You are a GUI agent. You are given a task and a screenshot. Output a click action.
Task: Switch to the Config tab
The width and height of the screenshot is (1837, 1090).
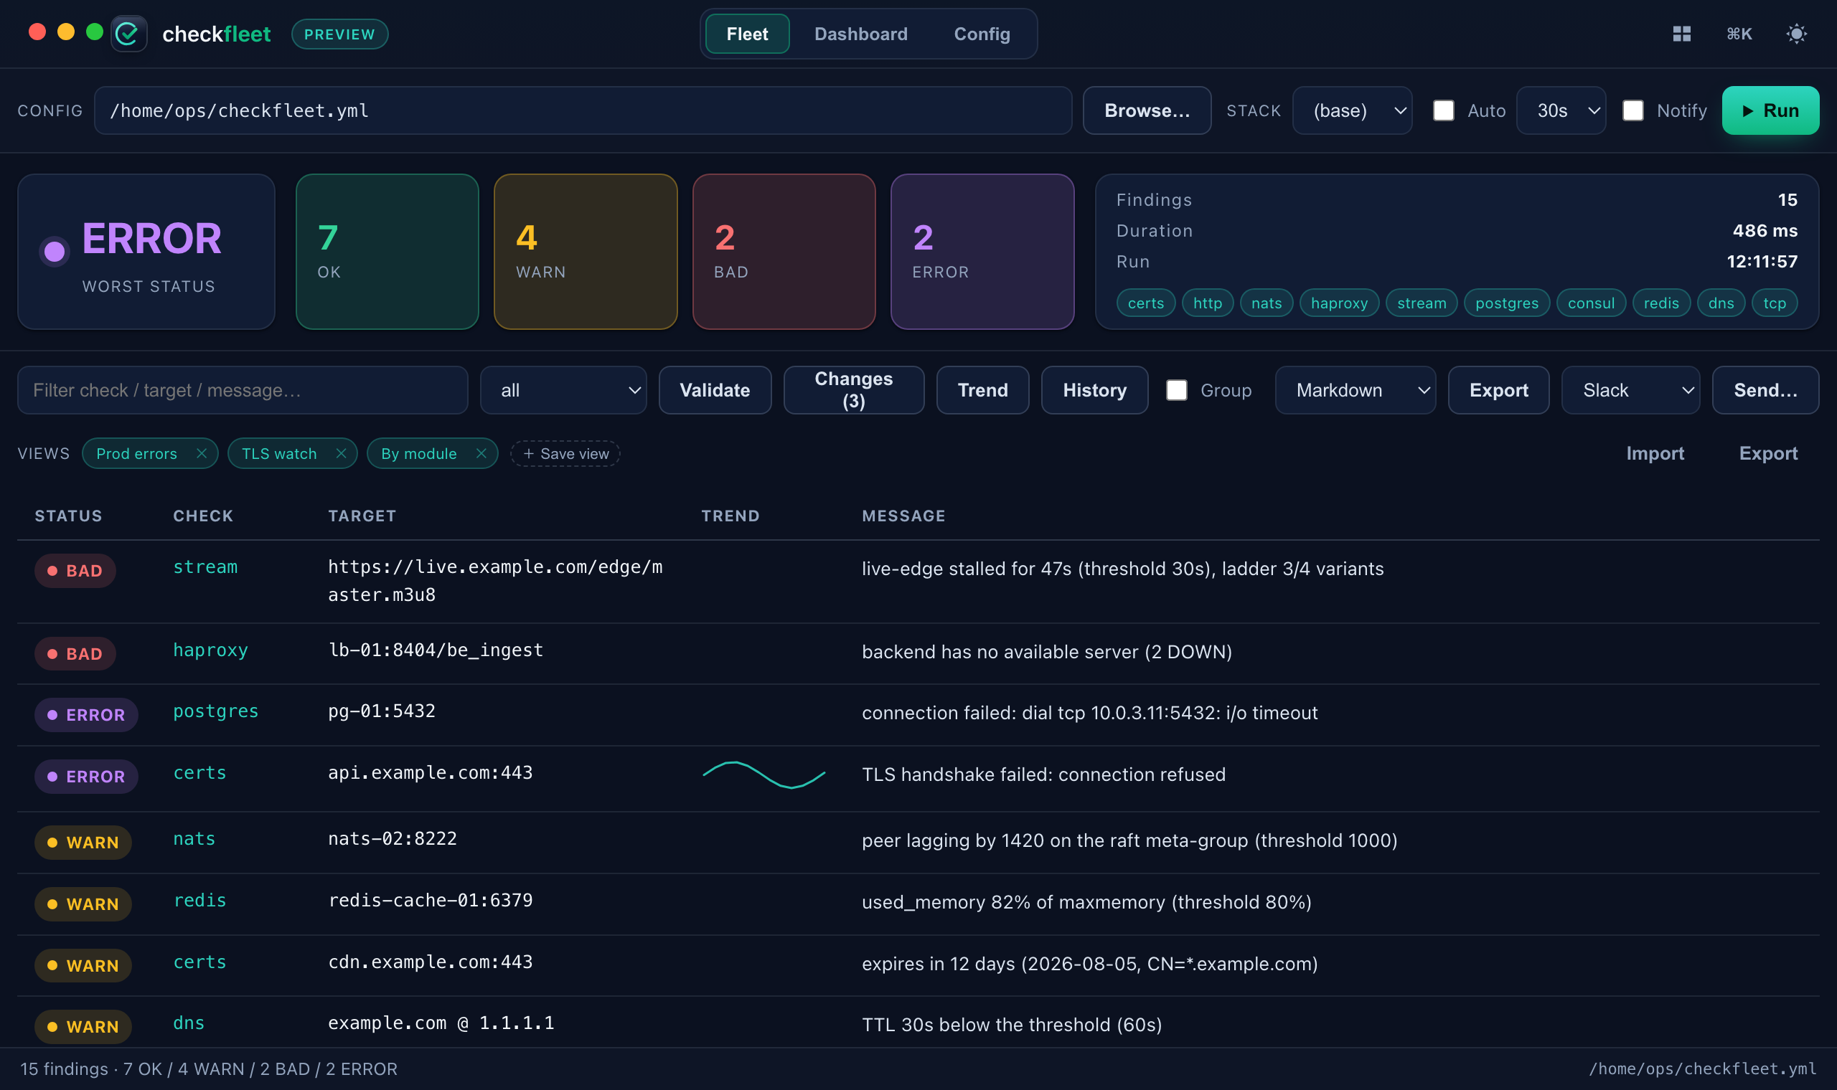tap(982, 34)
